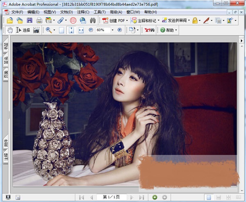Image resolution: width=246 pixels, height=202 pixels.
Task: Click the zoom out minus button
Action: [x=91, y=30]
